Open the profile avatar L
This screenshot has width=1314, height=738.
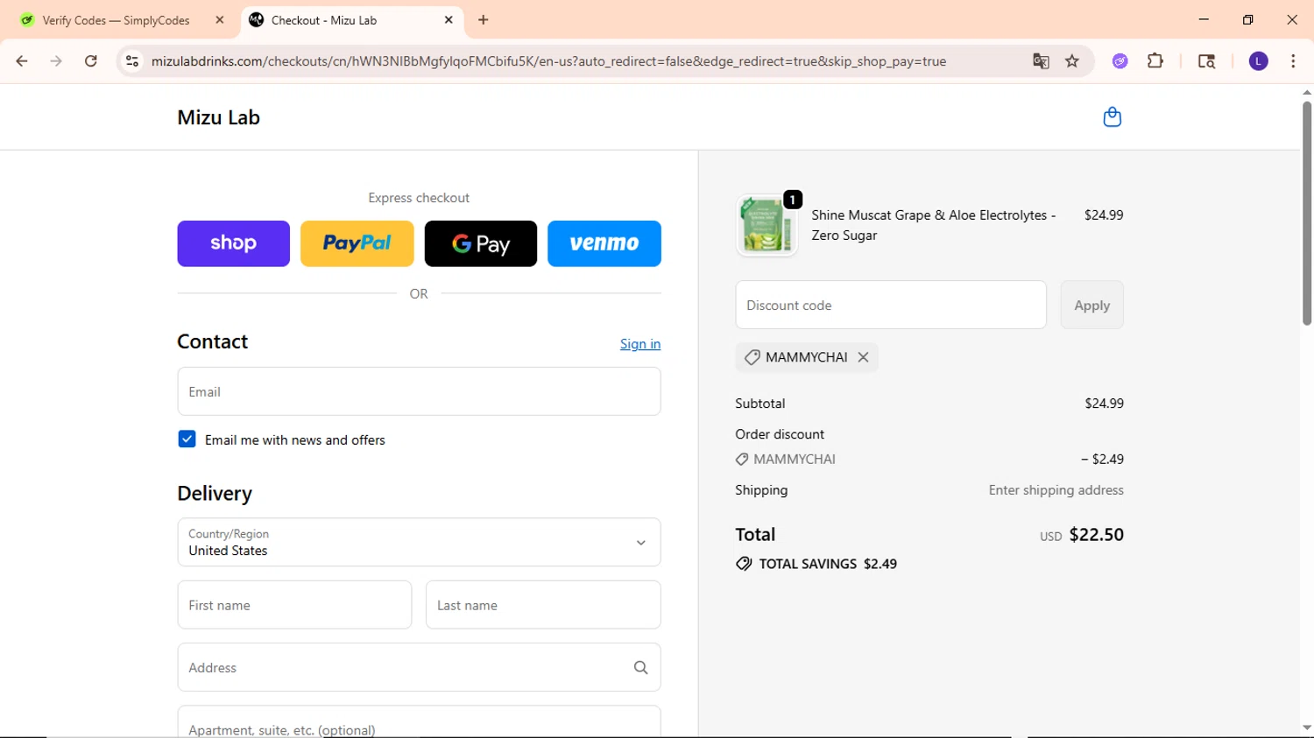1258,61
